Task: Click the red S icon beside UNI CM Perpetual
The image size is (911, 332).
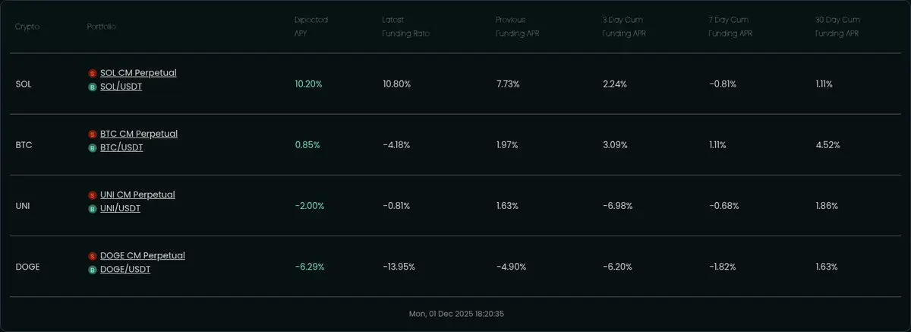Action: 93,195
